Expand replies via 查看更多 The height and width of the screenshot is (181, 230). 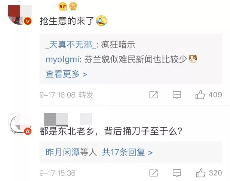[x=67, y=74]
